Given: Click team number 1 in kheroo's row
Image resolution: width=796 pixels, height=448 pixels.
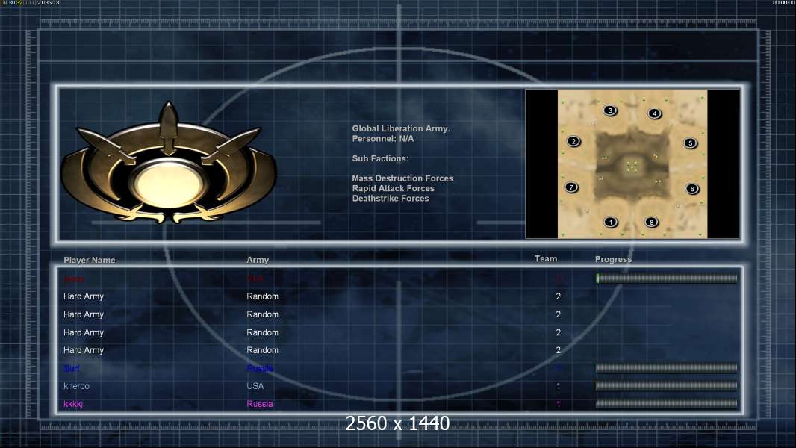Looking at the screenshot, I should click(559, 386).
